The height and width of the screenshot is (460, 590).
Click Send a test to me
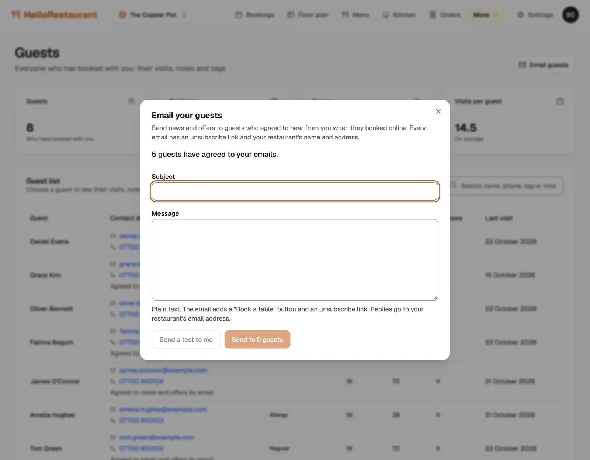[x=186, y=339]
